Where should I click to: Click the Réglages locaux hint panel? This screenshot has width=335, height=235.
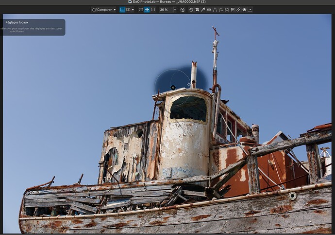click(33, 27)
